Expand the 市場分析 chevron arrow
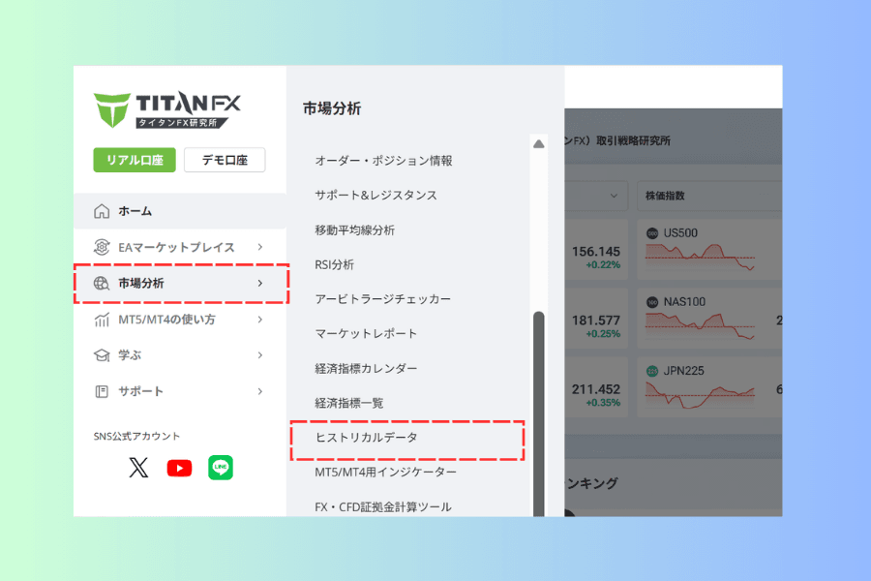The width and height of the screenshot is (871, 581). [260, 284]
